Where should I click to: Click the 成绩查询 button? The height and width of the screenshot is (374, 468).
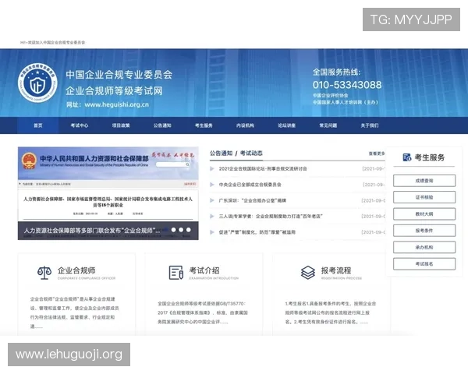424,181
